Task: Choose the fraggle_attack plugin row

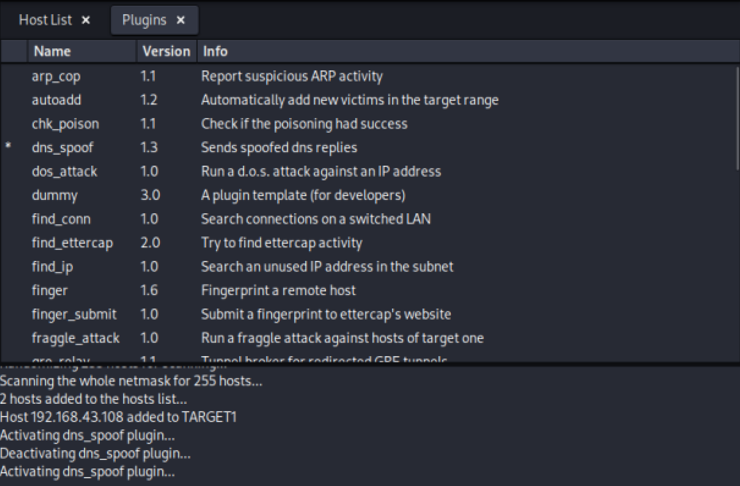Action: (75, 338)
